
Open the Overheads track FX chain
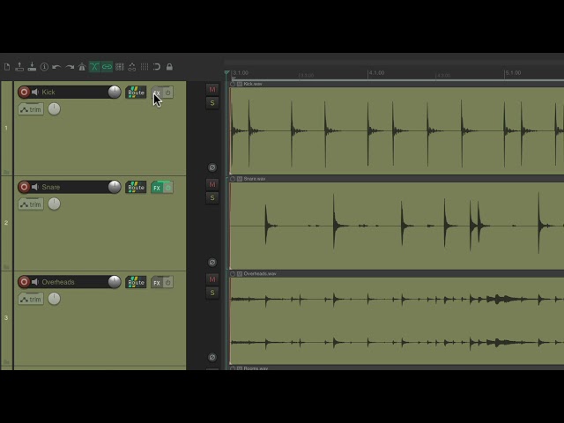pos(157,282)
